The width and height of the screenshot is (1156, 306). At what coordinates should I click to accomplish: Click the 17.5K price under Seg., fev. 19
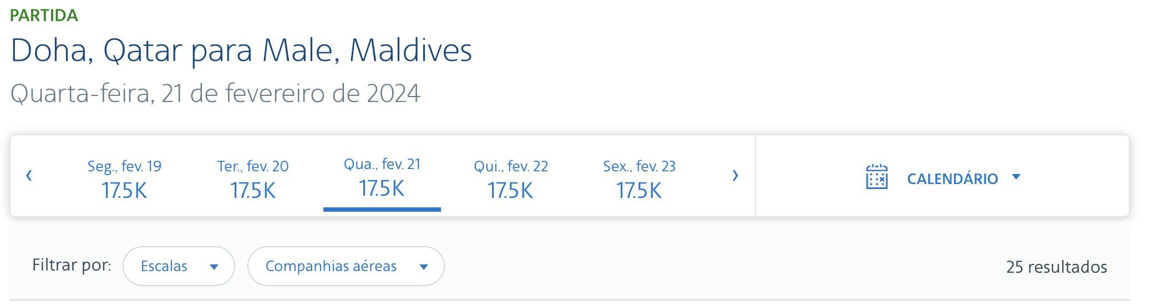[124, 191]
